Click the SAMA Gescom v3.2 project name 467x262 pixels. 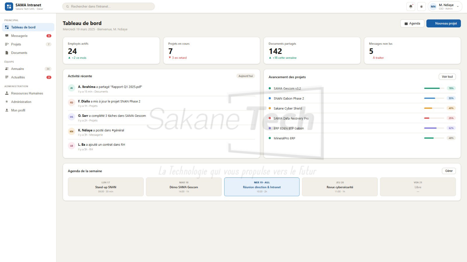pyautogui.click(x=287, y=89)
